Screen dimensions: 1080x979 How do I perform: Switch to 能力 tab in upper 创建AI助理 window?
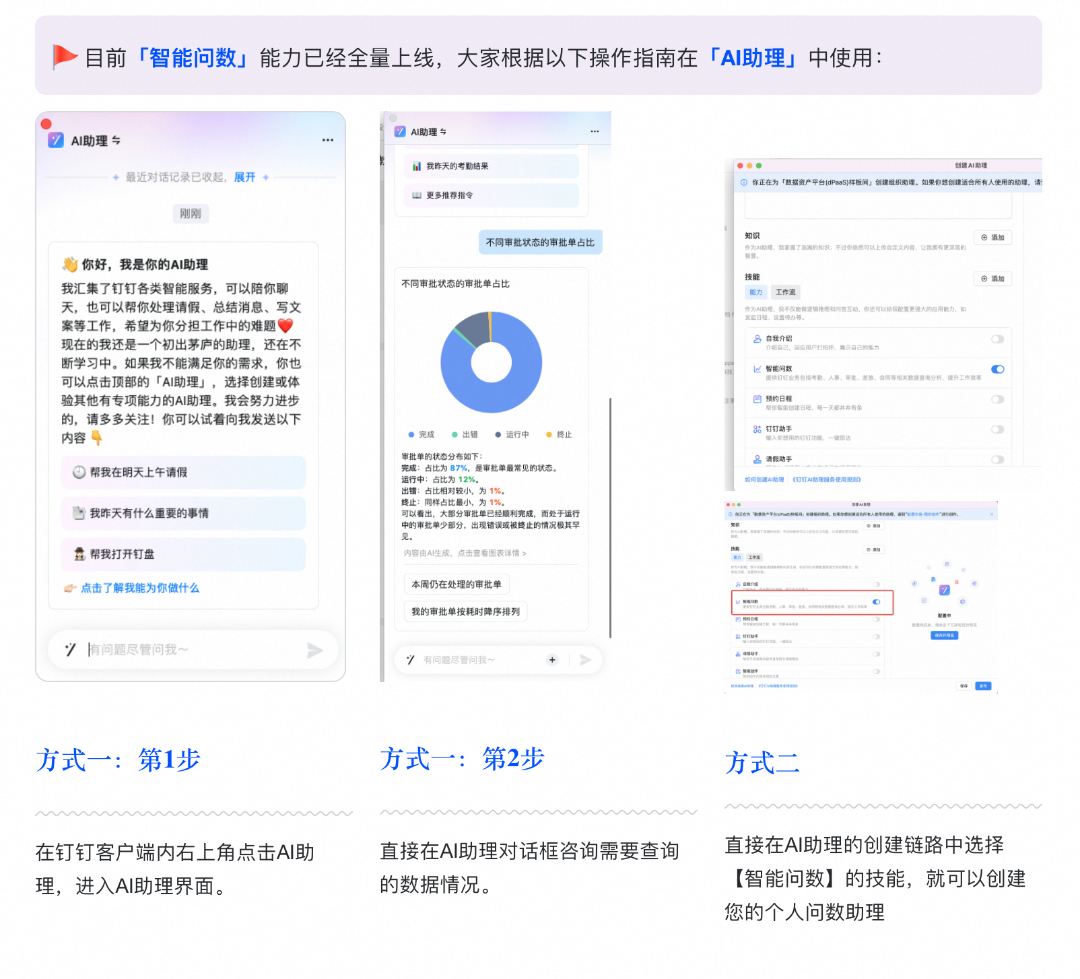click(755, 292)
